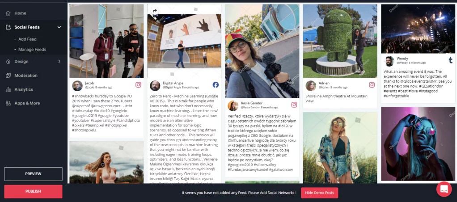Click the Apps & More grid icon

tap(8, 103)
